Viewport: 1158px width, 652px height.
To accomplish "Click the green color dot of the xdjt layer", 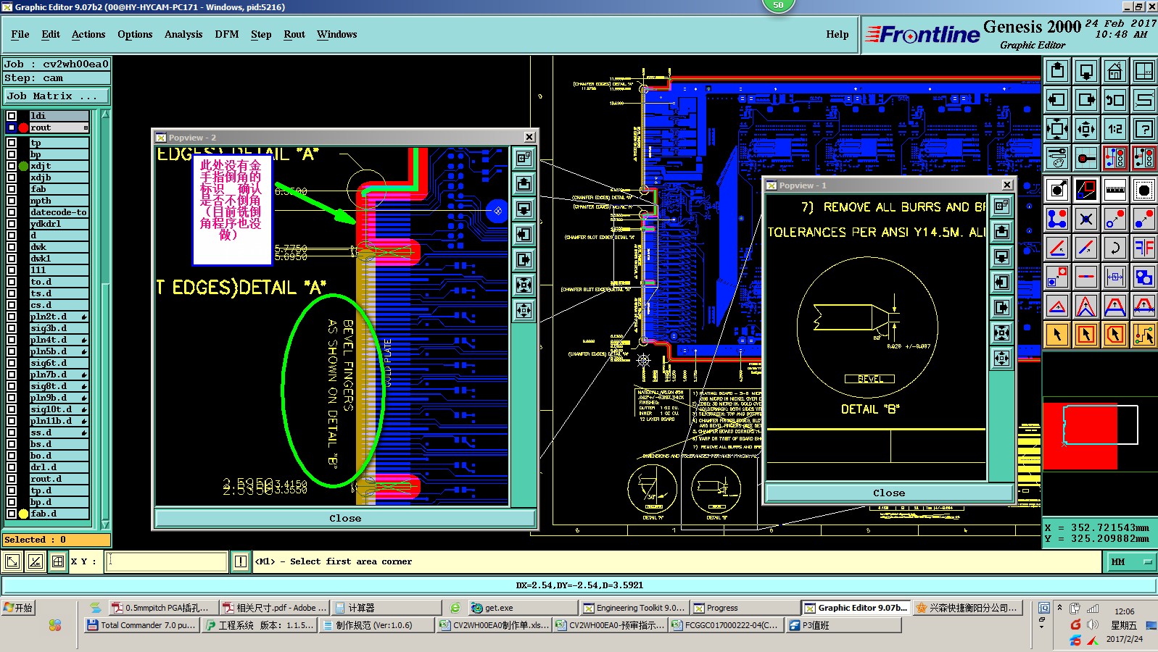I will tap(23, 166).
